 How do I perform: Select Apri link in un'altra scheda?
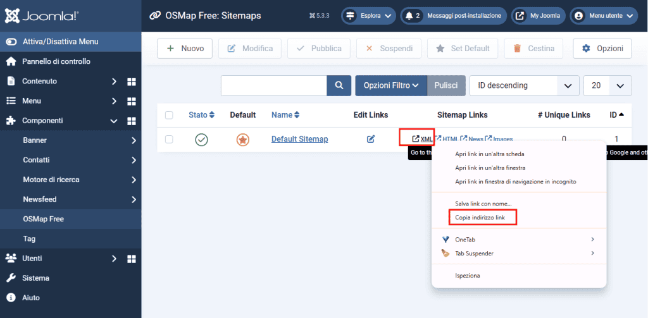click(489, 154)
